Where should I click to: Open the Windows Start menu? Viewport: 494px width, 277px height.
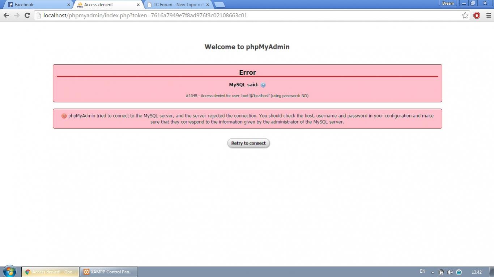tap(10, 271)
